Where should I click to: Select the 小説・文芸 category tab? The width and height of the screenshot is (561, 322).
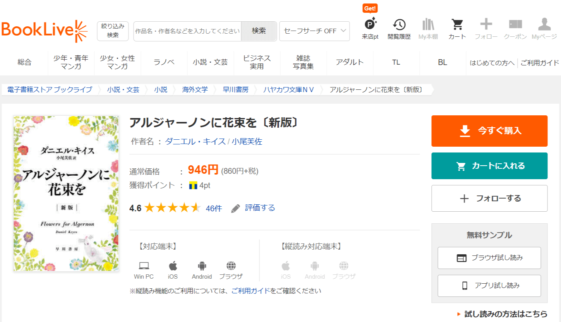pos(210,62)
